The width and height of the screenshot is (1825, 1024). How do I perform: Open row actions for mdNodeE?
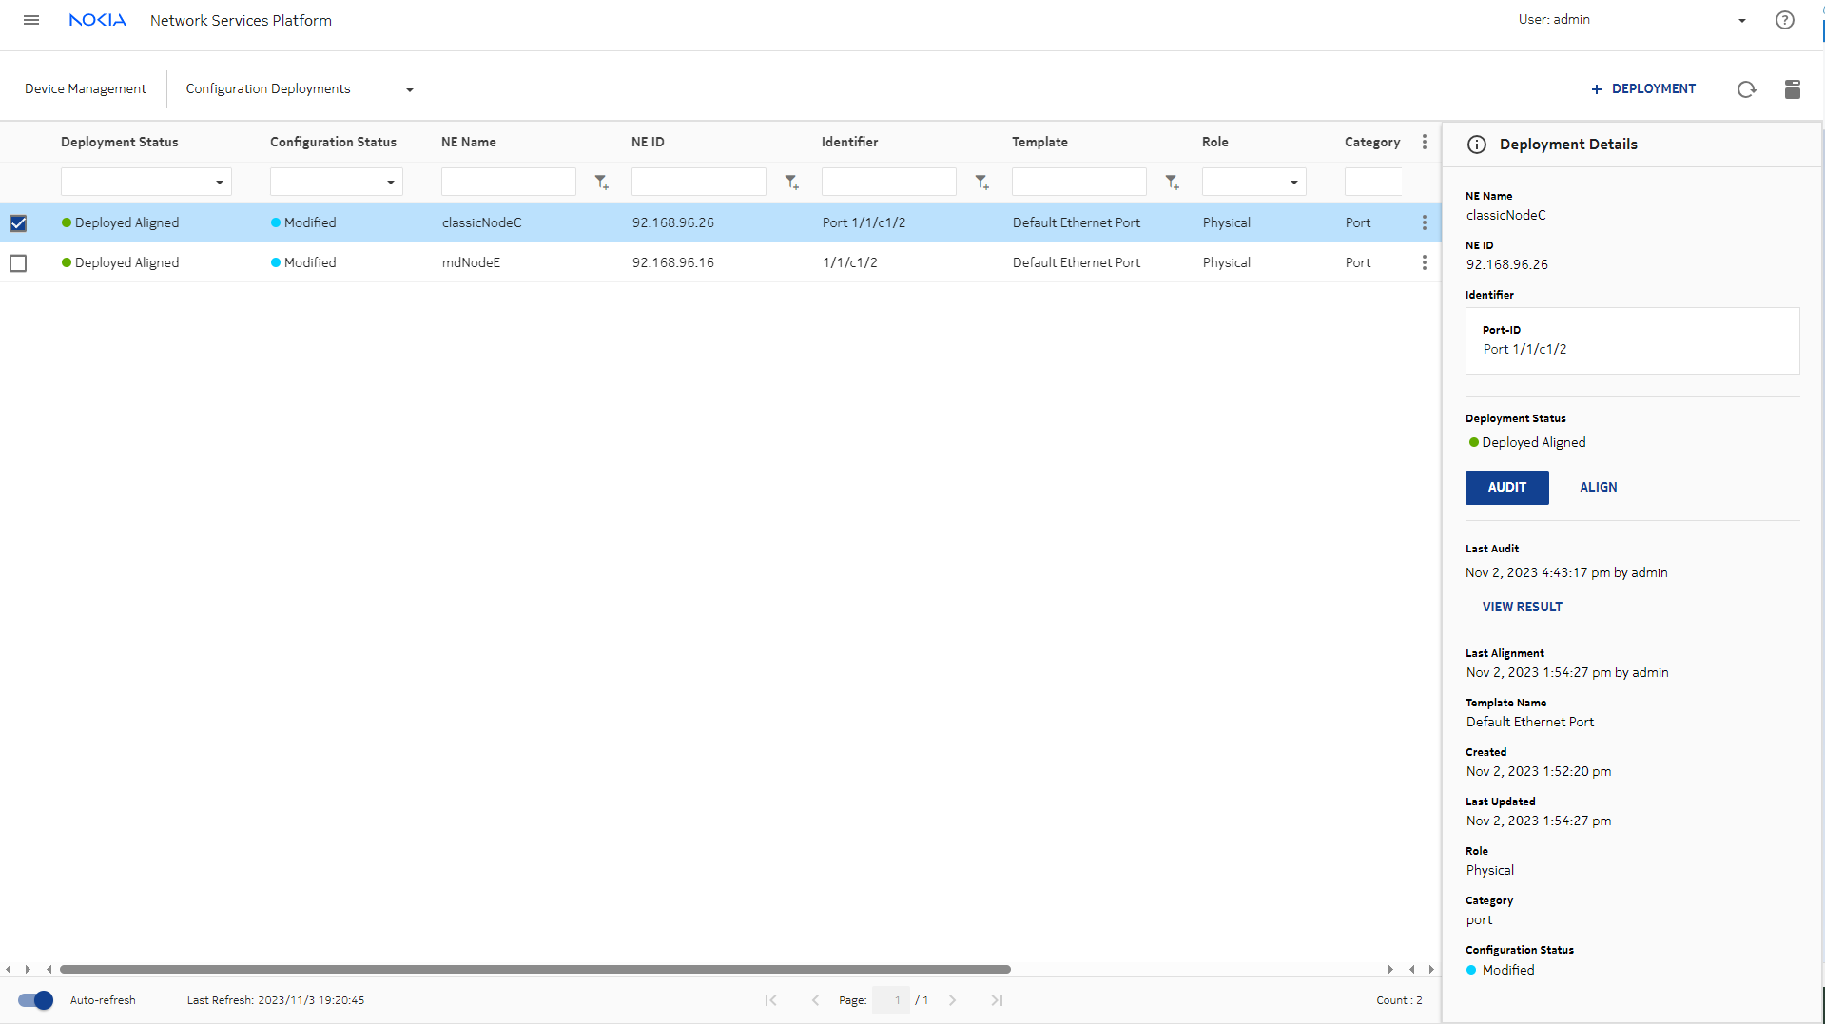(1424, 262)
